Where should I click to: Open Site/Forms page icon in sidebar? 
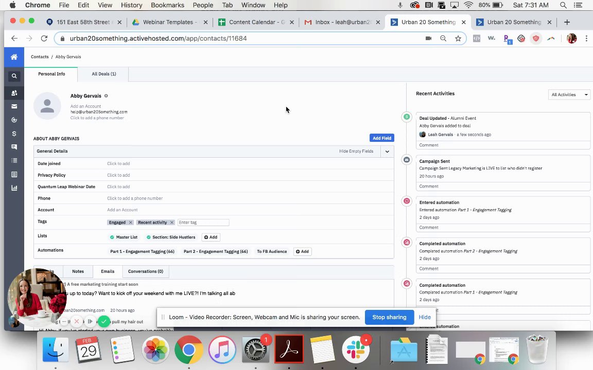click(x=14, y=174)
